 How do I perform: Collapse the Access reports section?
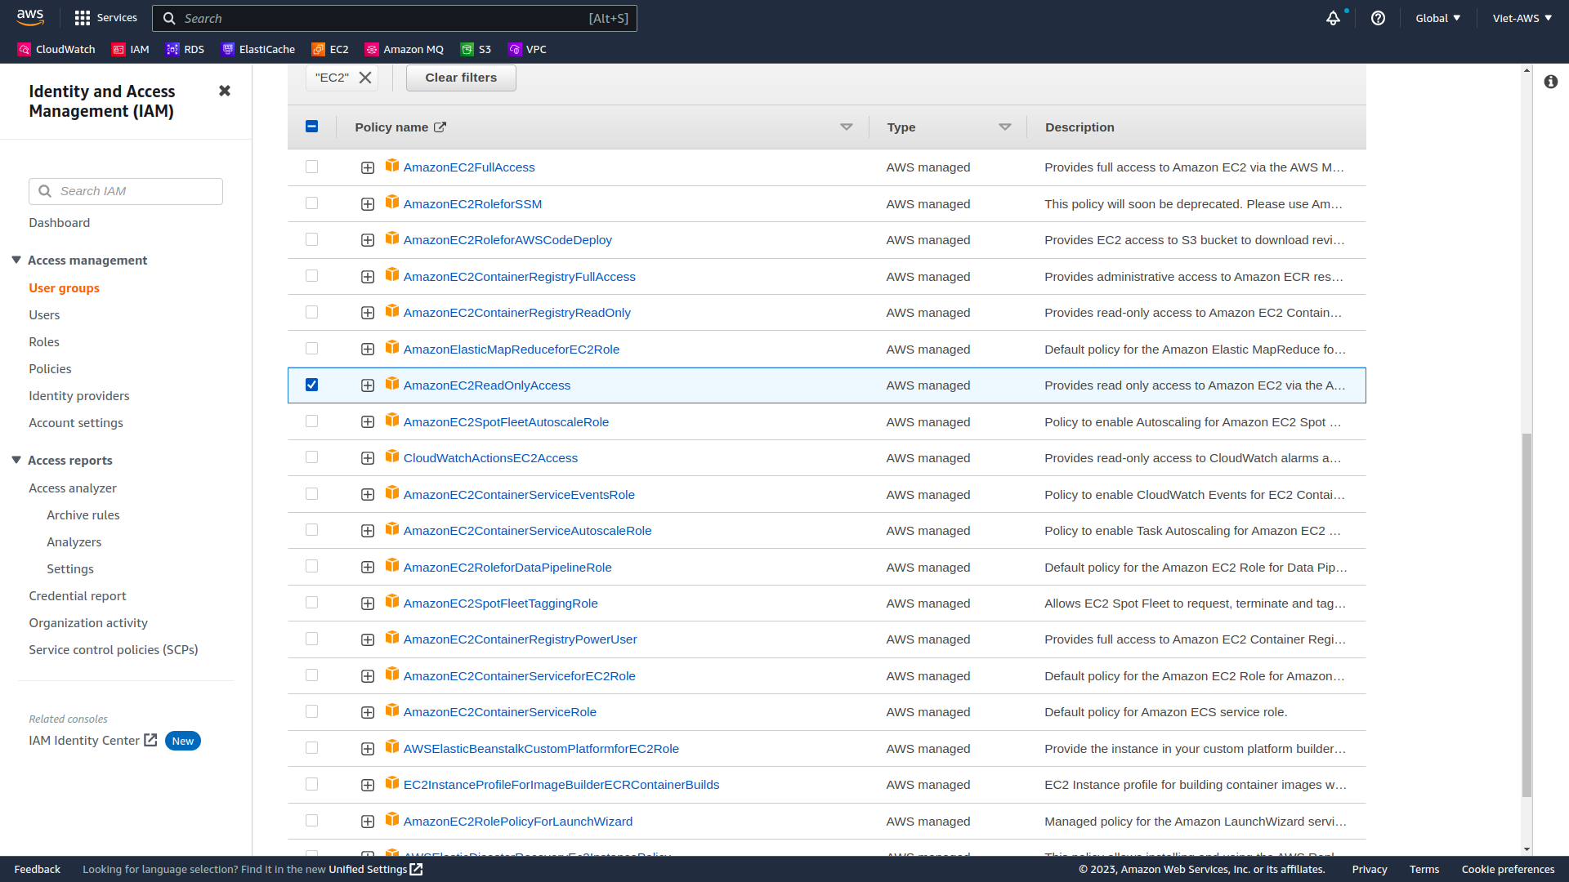[16, 460]
